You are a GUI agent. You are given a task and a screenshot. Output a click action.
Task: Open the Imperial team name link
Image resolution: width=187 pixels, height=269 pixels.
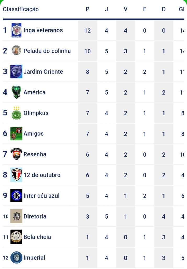coord(34,257)
